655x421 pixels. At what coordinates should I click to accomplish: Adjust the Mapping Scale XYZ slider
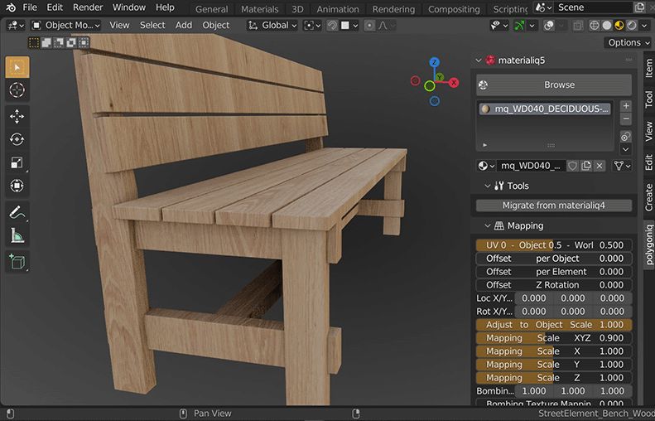click(x=554, y=338)
